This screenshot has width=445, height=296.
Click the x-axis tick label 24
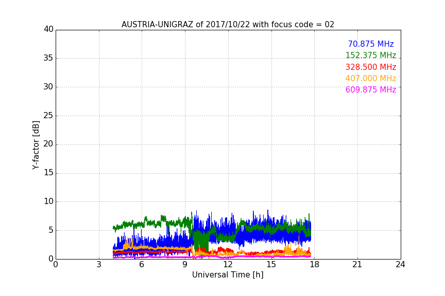coord(400,265)
